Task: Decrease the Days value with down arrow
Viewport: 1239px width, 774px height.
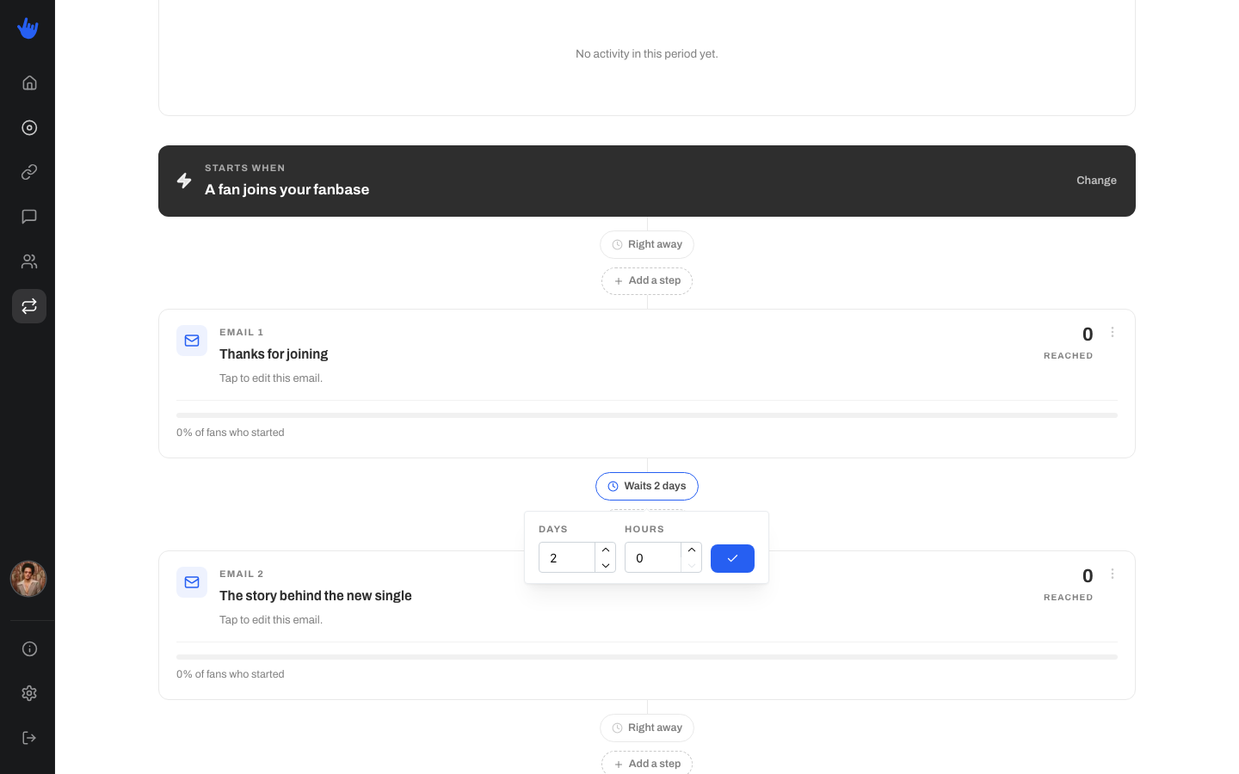Action: click(x=606, y=565)
